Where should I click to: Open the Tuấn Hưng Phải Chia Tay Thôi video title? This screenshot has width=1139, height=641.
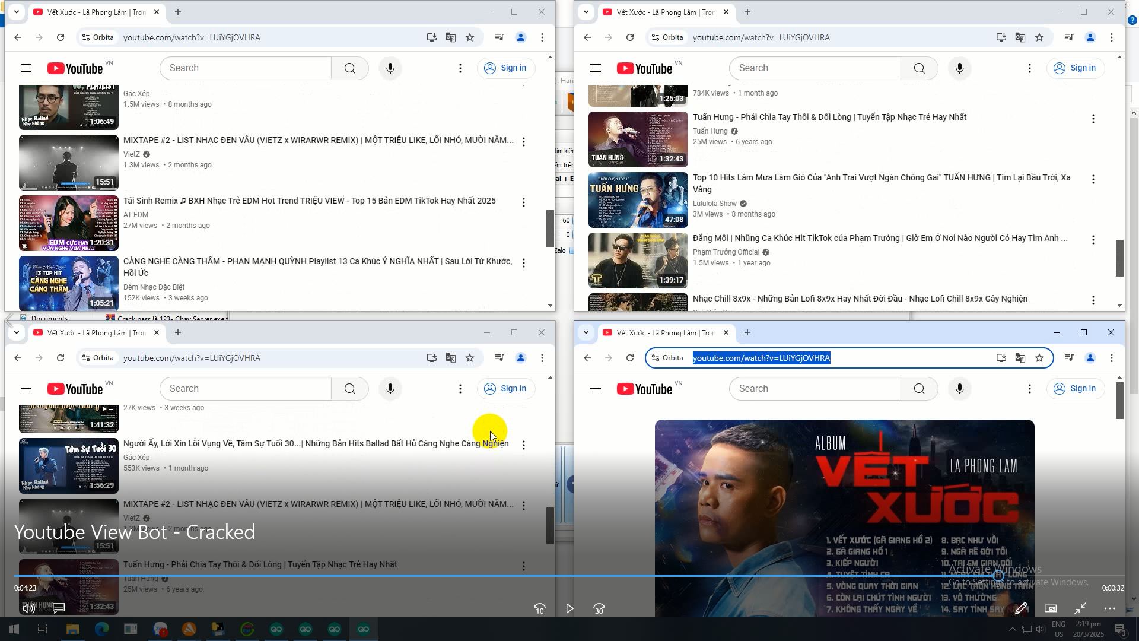point(829,117)
